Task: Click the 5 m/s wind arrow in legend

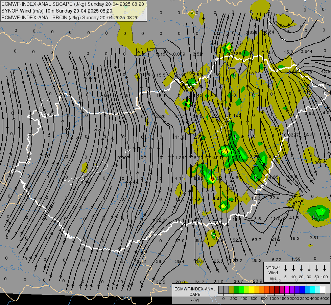Action: pos(285,268)
